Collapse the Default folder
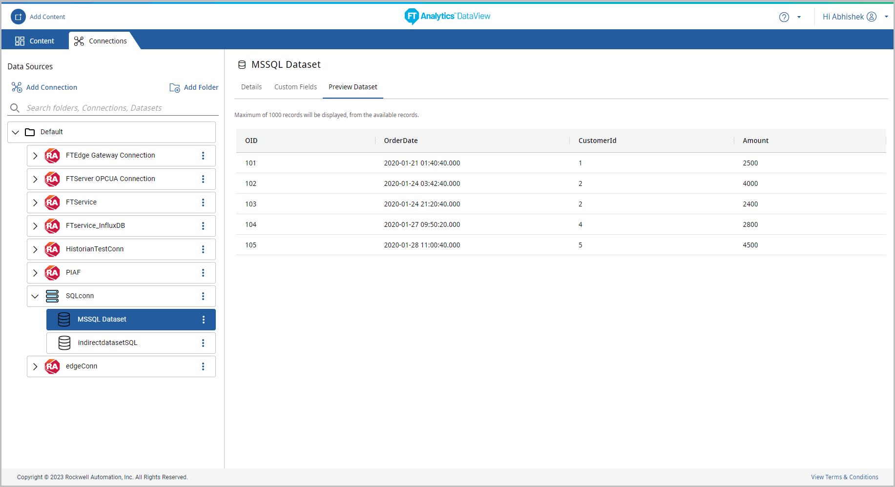Image resolution: width=895 pixels, height=487 pixels. click(16, 132)
